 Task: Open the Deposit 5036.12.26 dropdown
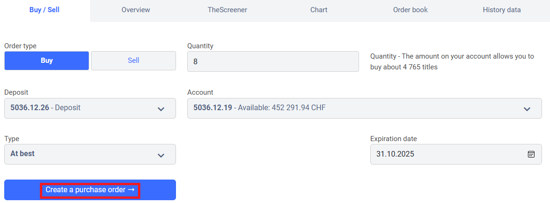90,108
